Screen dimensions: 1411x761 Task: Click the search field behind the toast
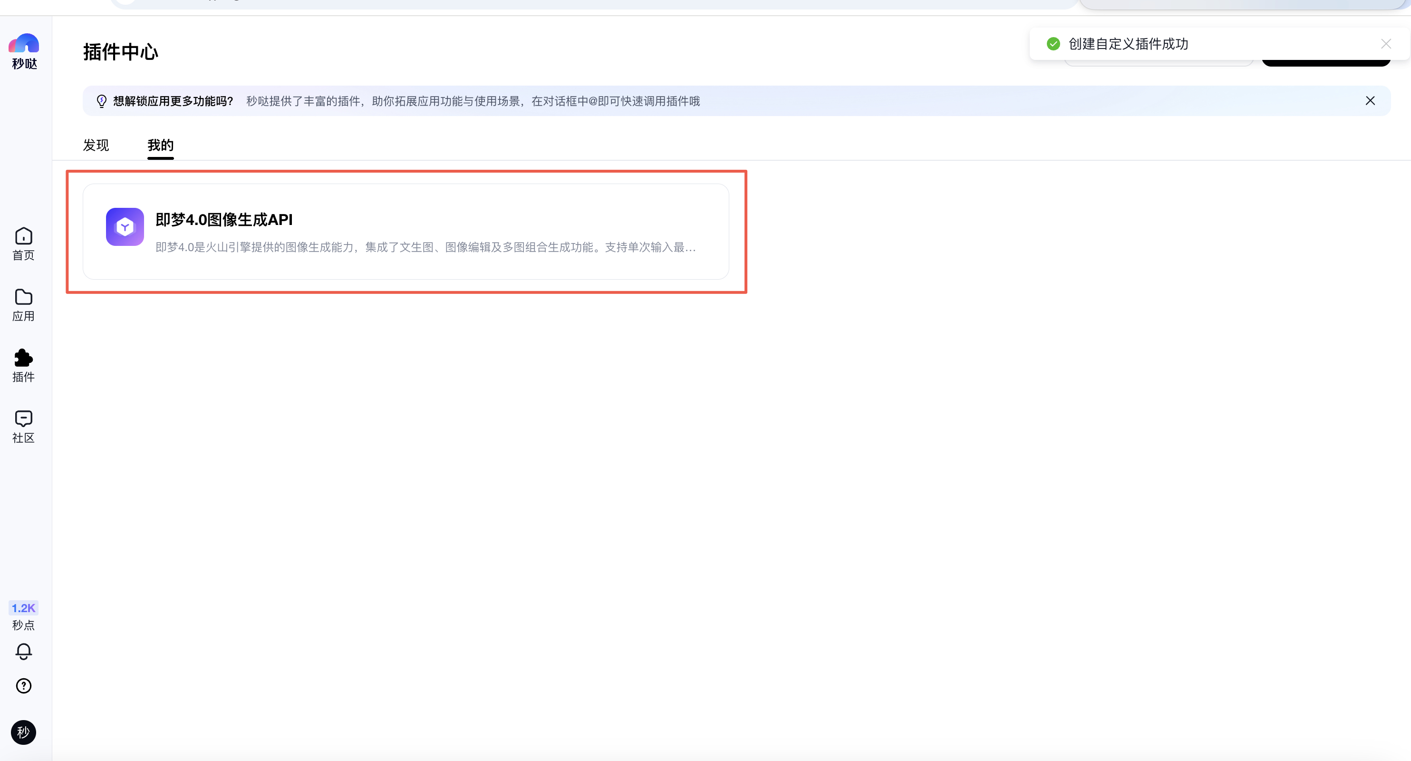pos(1158,64)
